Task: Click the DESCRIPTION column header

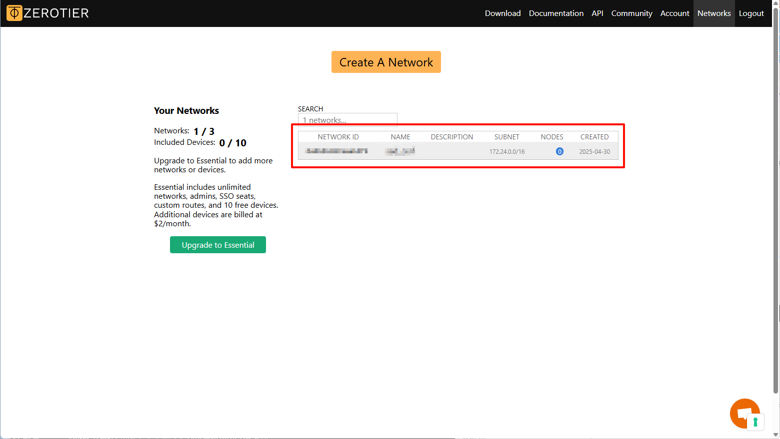Action: [452, 137]
